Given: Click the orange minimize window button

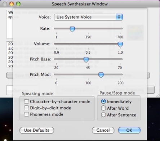Looking at the screenshot, I should coord(12,4).
